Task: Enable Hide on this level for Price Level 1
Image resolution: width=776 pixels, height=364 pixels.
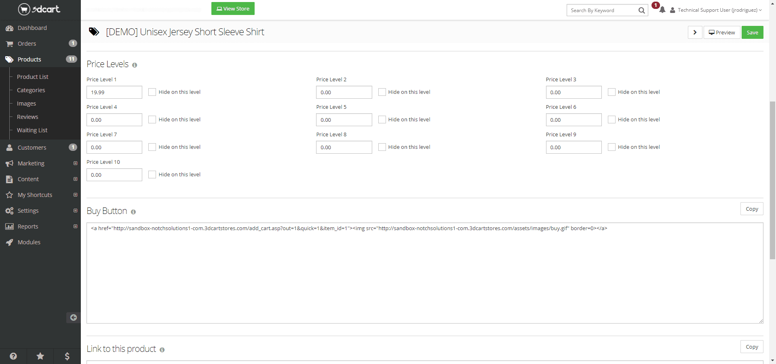Action: (x=152, y=92)
